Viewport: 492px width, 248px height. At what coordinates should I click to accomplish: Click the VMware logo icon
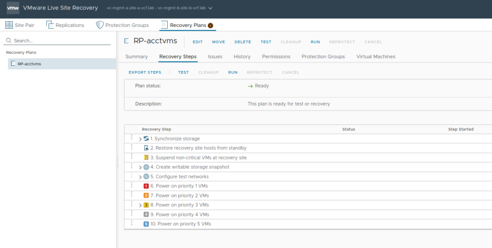[12, 8]
